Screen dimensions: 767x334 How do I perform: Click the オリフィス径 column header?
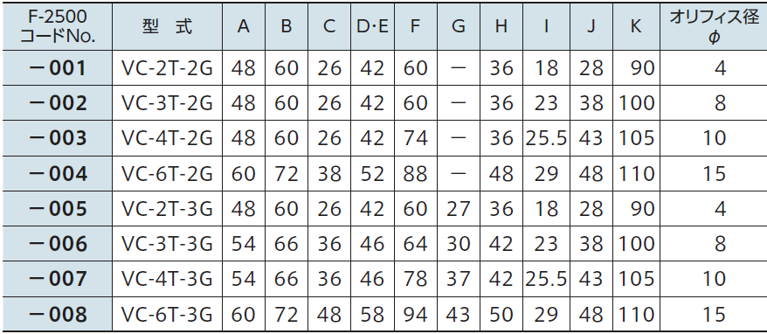714,26
